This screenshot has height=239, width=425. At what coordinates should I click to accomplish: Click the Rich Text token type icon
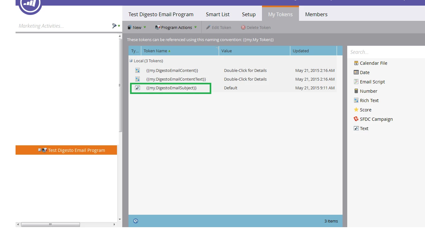pos(356,100)
